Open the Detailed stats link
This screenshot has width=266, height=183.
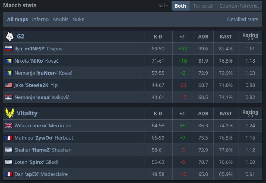pos(242,19)
